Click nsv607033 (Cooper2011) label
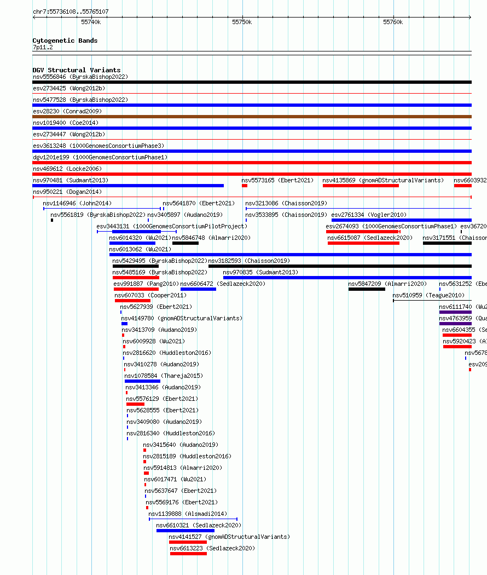Viewport: 487px width, 575px height. (x=150, y=295)
